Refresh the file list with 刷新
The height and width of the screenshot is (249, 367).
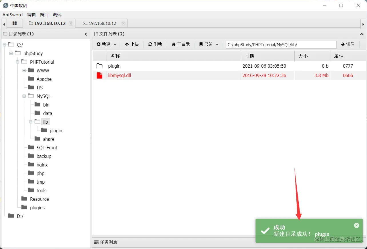click(x=155, y=44)
